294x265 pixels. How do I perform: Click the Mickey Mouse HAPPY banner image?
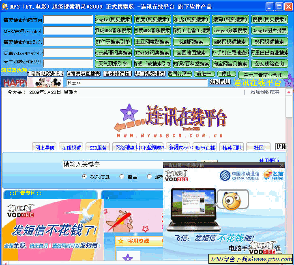pyautogui.click(x=32, y=82)
